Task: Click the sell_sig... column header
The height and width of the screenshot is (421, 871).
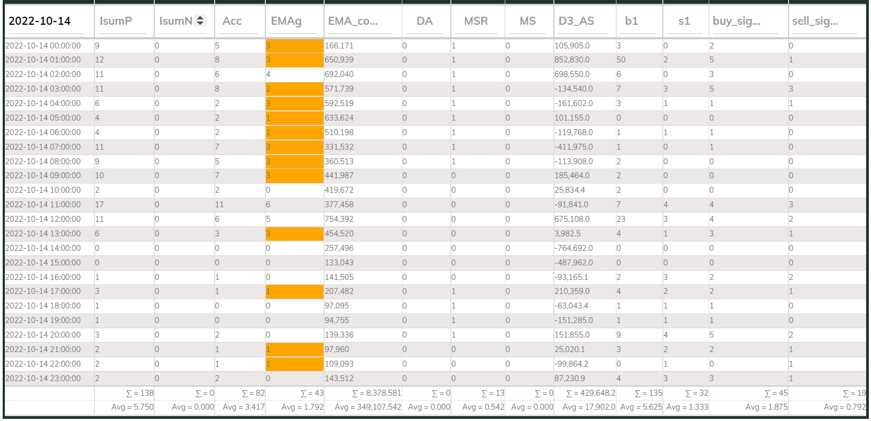Action: [x=814, y=21]
